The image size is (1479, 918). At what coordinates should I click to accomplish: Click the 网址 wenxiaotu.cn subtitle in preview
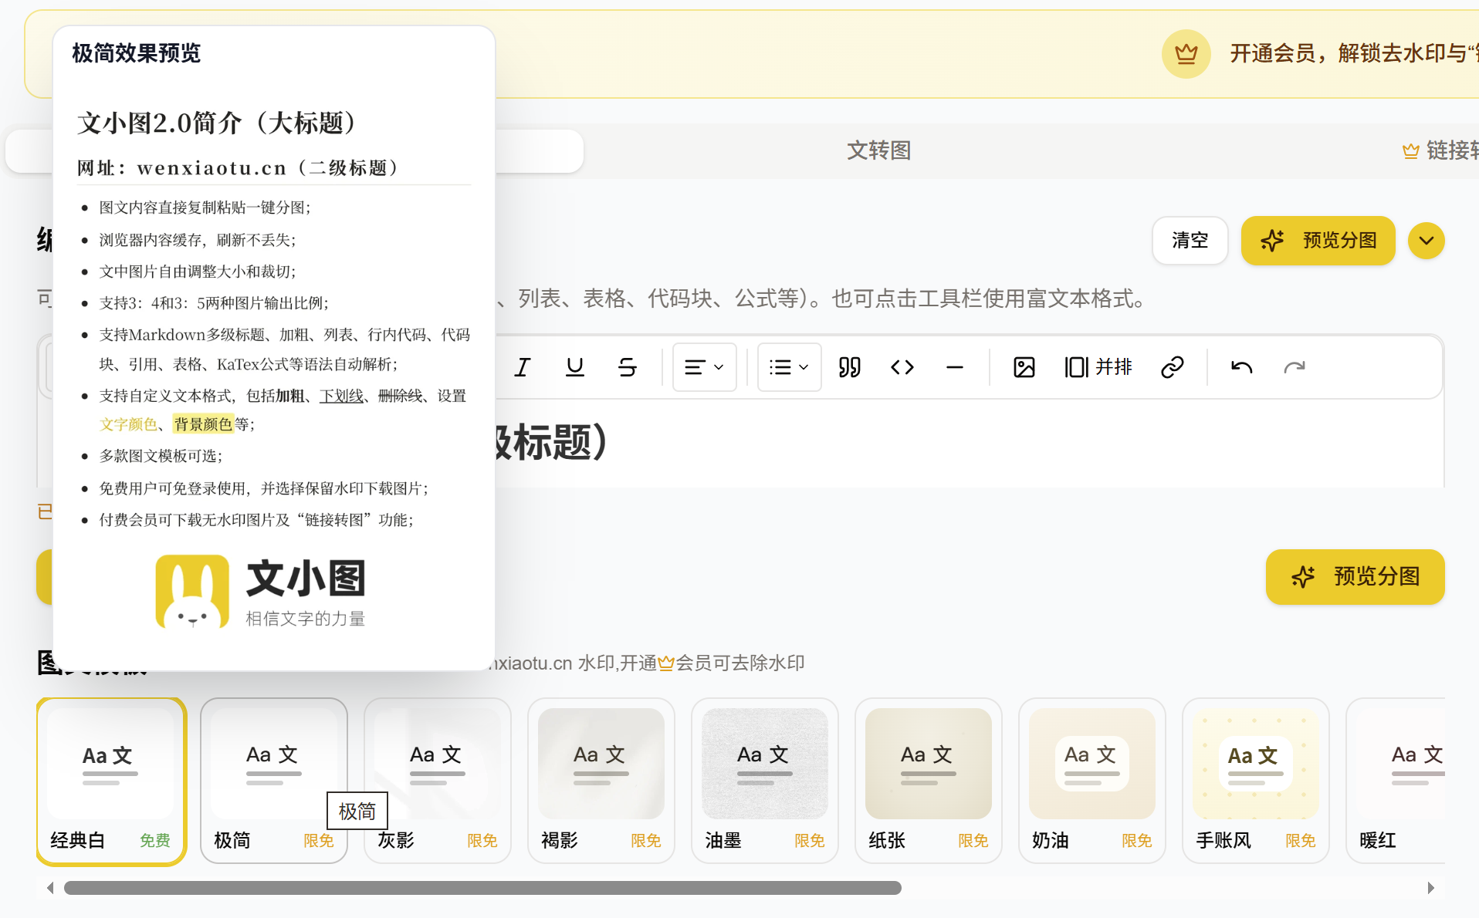pos(238,168)
